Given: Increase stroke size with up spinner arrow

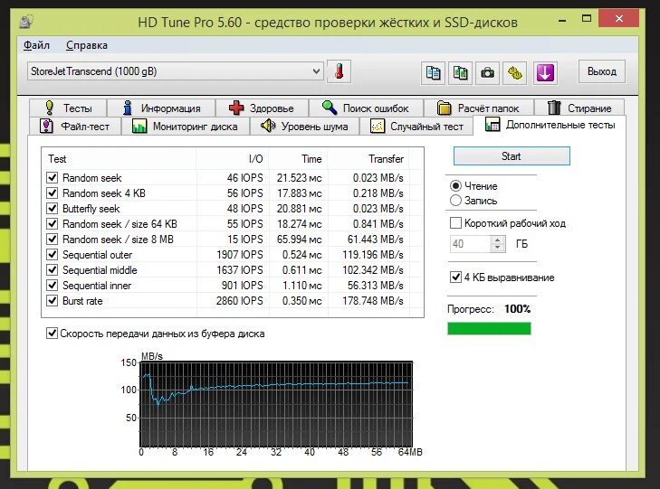Looking at the screenshot, I should [498, 240].
